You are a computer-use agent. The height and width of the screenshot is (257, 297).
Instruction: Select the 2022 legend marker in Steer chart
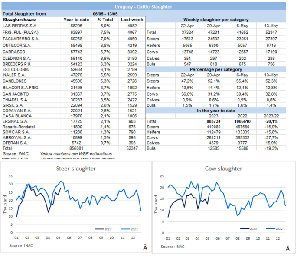(x=121, y=228)
